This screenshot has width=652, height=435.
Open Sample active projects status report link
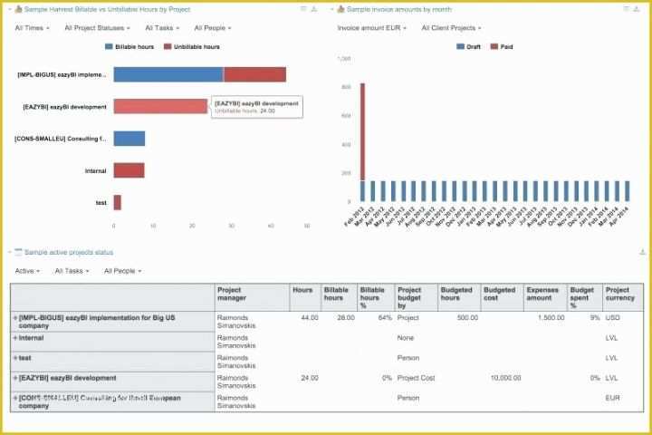coord(69,252)
